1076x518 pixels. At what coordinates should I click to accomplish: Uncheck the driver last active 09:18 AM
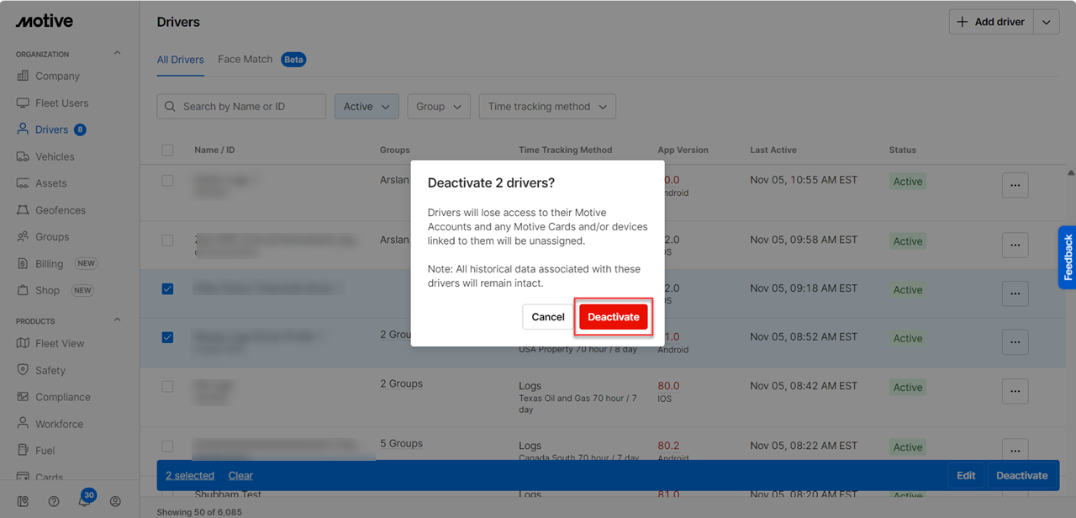click(167, 288)
